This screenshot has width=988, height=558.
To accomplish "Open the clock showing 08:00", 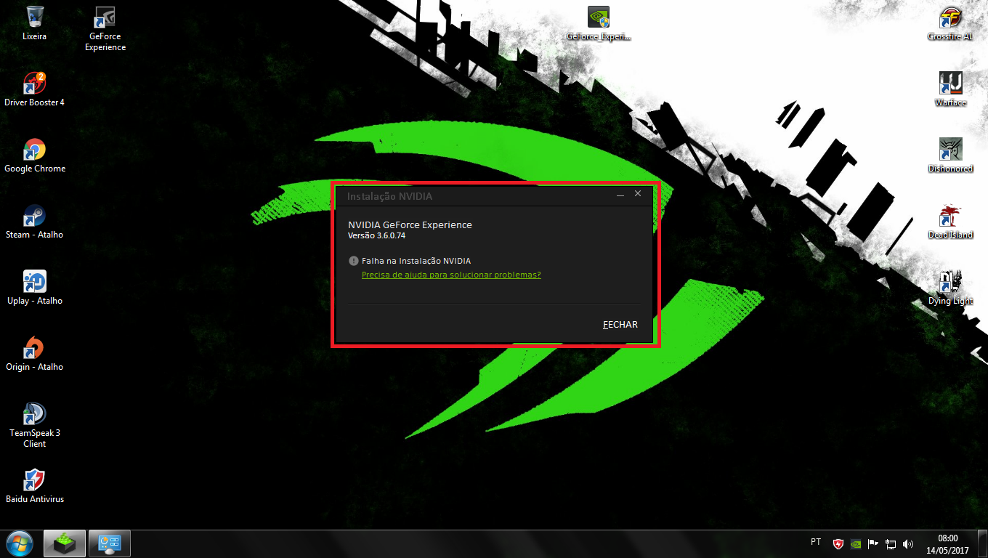I will click(x=948, y=543).
